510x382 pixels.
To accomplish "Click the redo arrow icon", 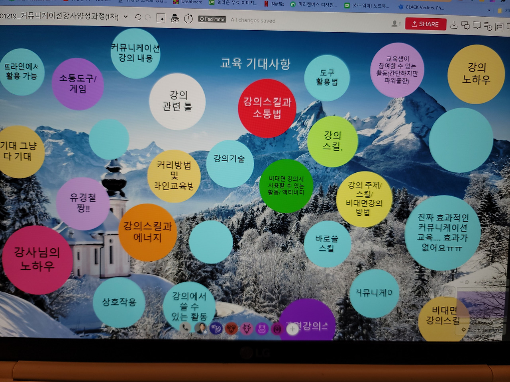I will 148,18.
